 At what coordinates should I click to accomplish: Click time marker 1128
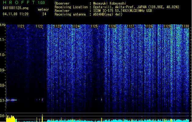pyautogui.click(x=149, y=26)
